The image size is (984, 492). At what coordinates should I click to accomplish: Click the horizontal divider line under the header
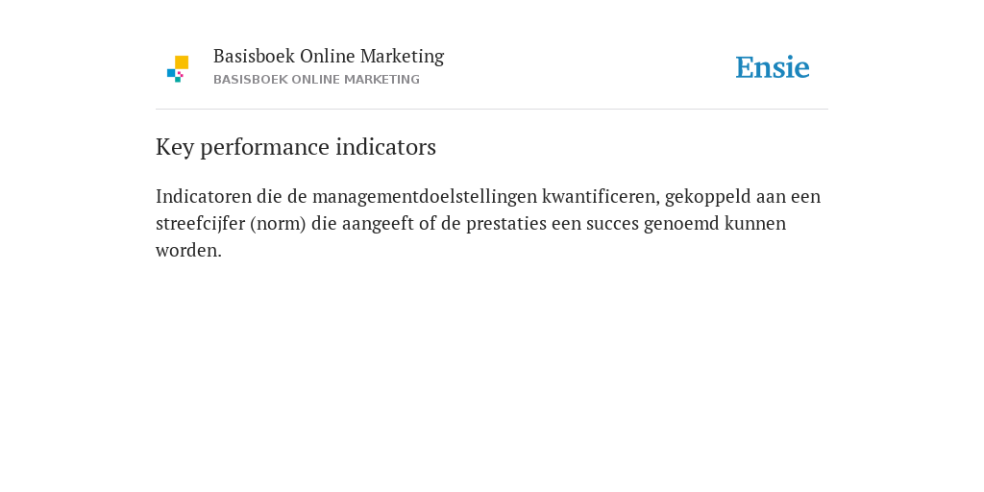click(x=492, y=110)
